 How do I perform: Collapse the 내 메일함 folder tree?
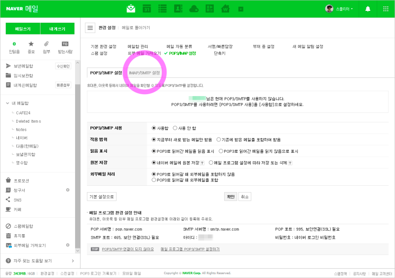point(7,103)
